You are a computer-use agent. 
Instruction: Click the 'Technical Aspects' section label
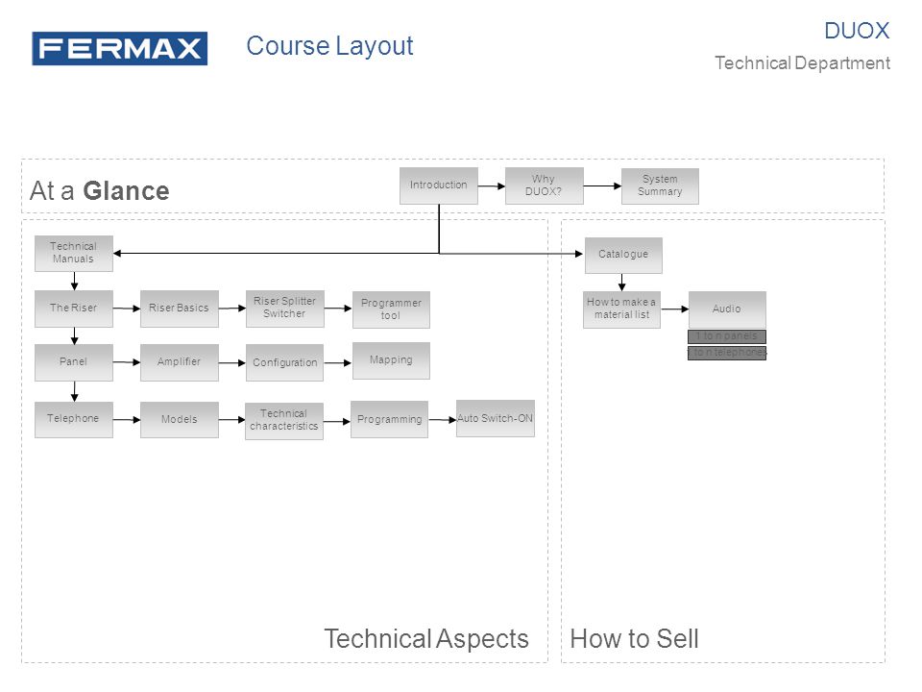click(426, 639)
